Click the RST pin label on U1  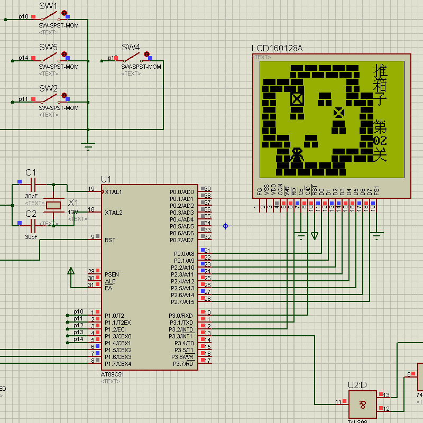[110, 240]
